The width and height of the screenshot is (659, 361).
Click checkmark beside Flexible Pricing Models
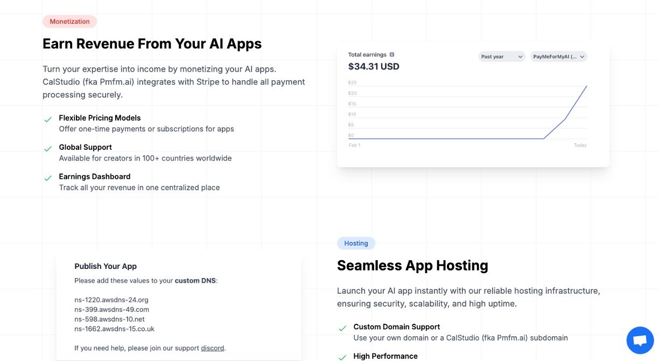[x=48, y=119]
